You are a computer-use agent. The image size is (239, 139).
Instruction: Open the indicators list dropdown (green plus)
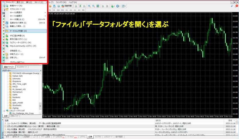(113, 6)
